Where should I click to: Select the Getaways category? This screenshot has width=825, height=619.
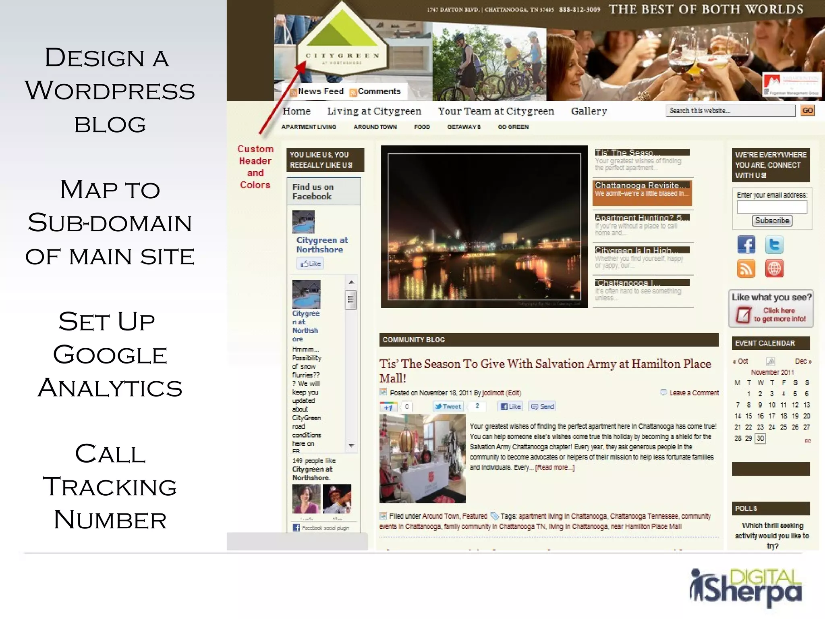click(x=464, y=127)
